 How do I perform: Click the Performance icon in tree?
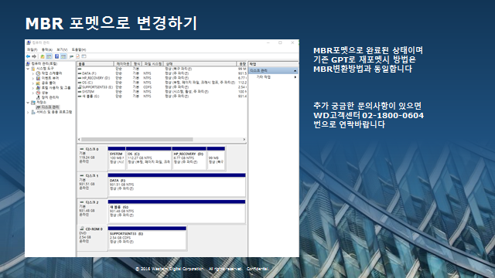[38, 93]
